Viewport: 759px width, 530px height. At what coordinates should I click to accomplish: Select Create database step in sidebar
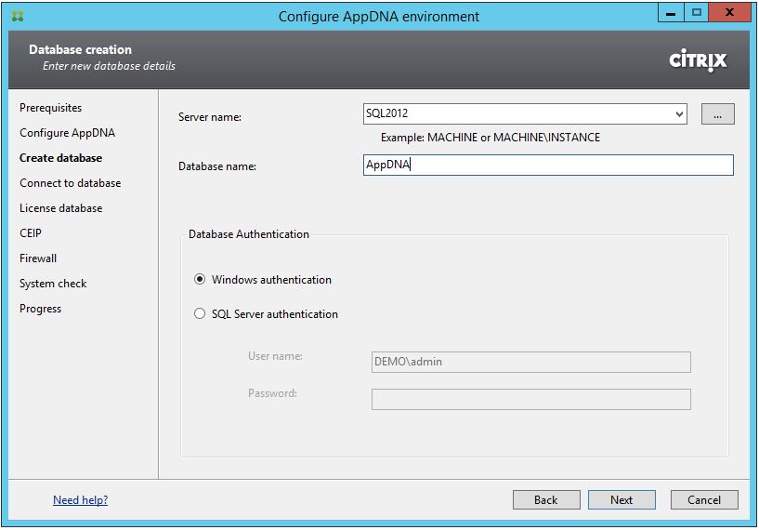click(60, 158)
